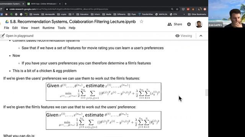Open the TransferWise bookmark
Image resolution: width=245 pixels, height=137 pixels.
click(145, 14)
